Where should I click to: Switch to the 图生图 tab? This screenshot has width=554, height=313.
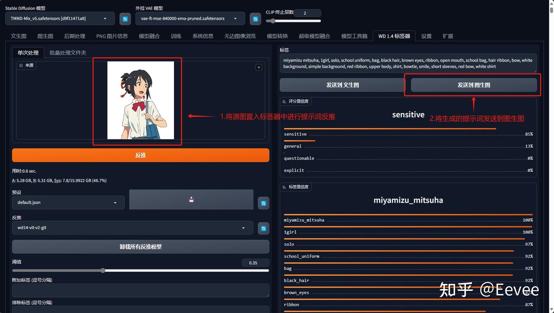45,36
